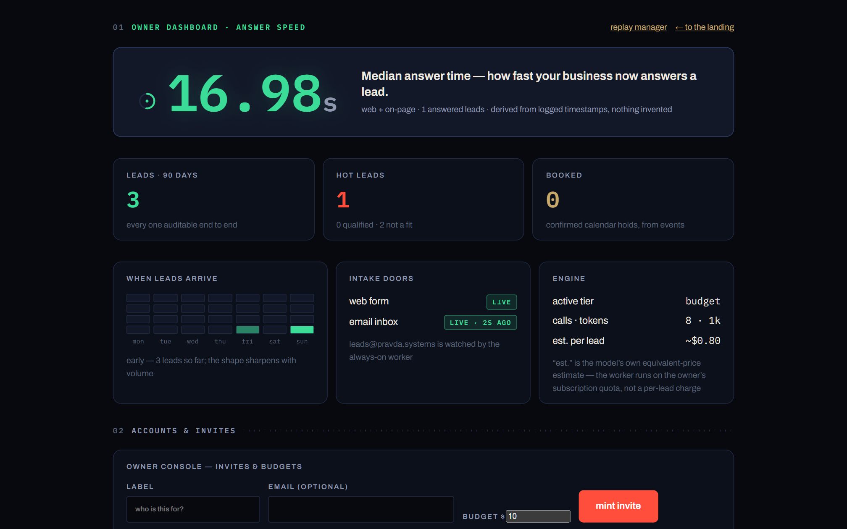Click the leads@pravda.systems watched note

(x=424, y=350)
